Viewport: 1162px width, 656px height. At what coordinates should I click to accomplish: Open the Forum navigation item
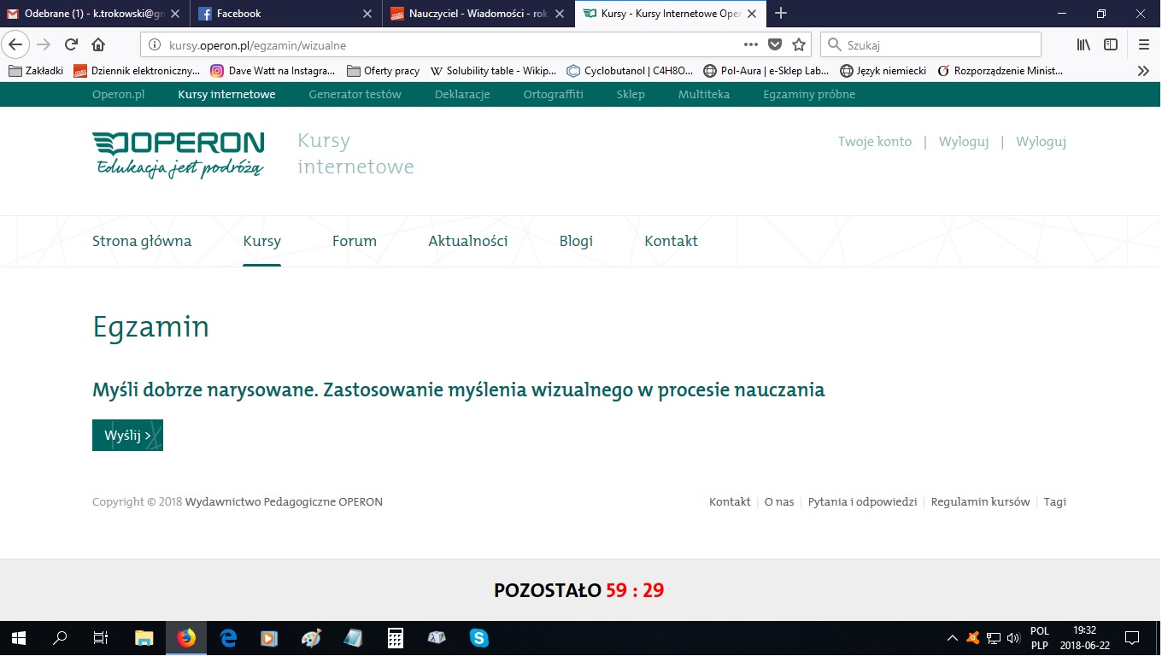[355, 241]
